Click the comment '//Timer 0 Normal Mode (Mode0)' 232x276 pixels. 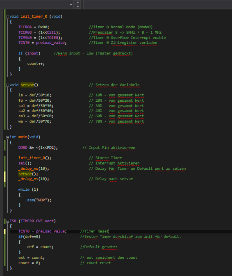tap(121, 27)
